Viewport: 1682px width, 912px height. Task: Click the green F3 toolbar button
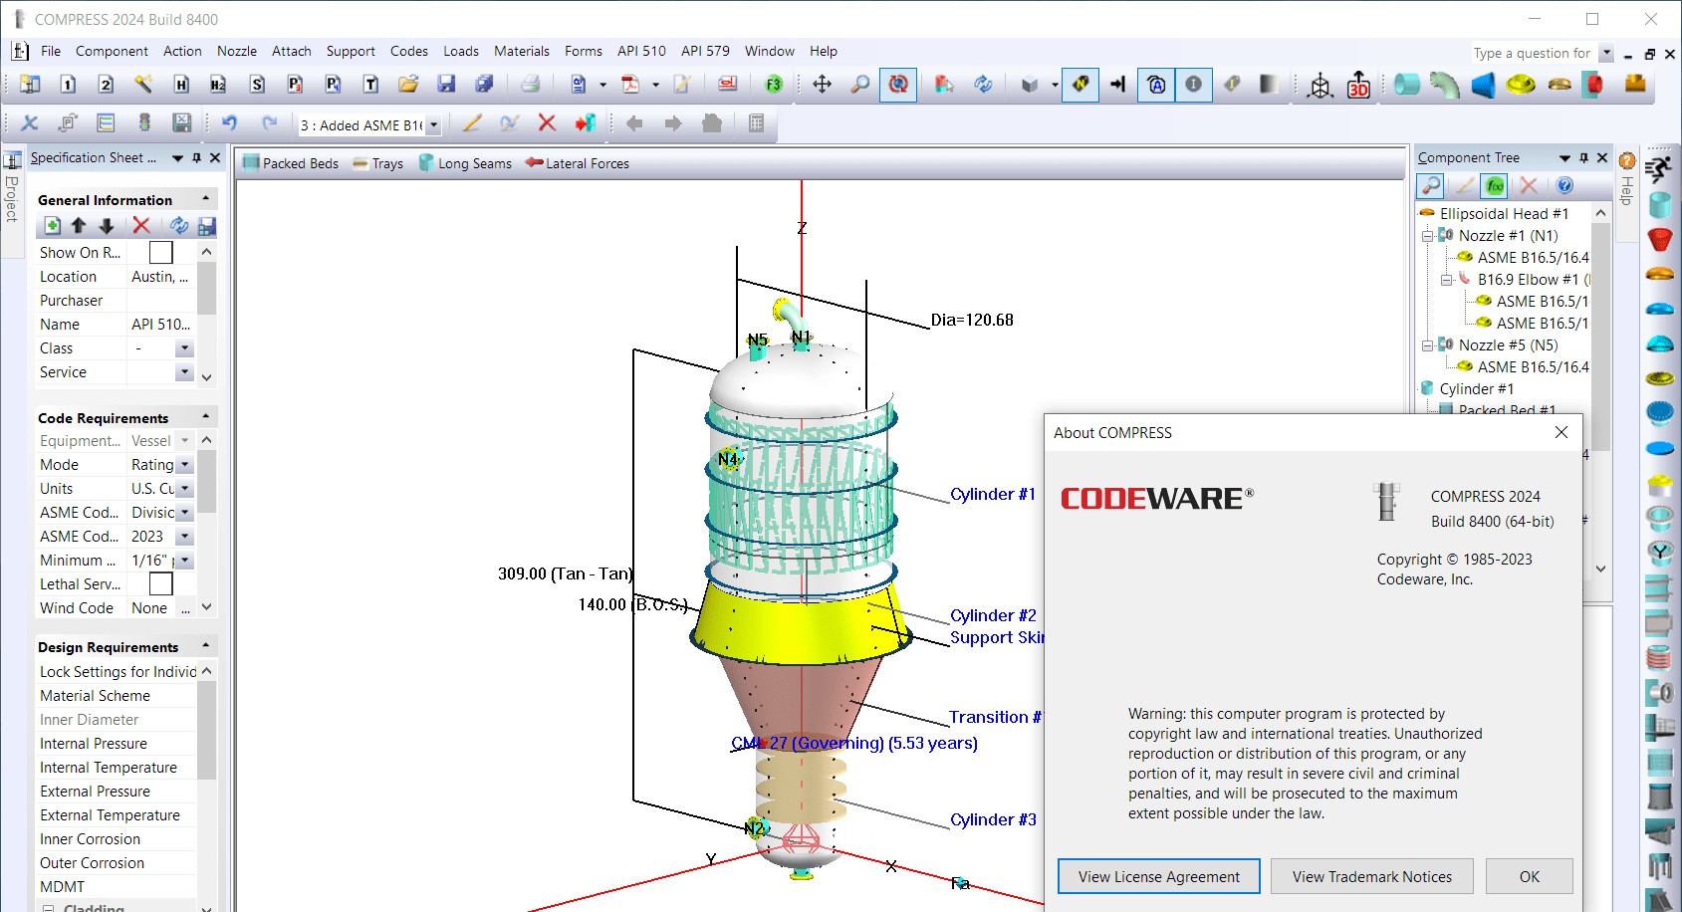[774, 85]
